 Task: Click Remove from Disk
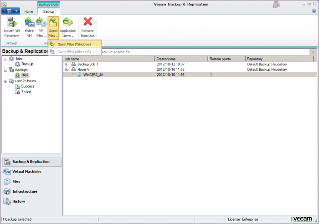coord(87,28)
